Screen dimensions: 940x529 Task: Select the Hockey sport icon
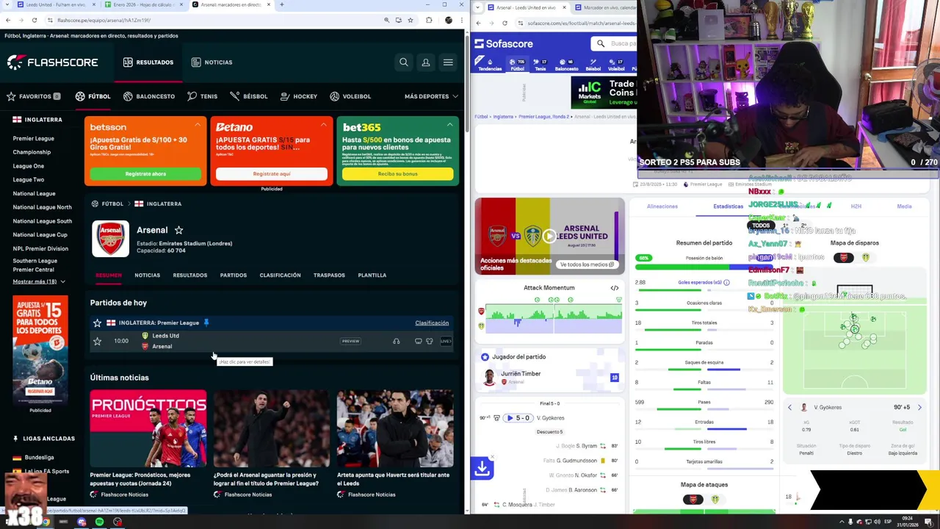(x=285, y=96)
